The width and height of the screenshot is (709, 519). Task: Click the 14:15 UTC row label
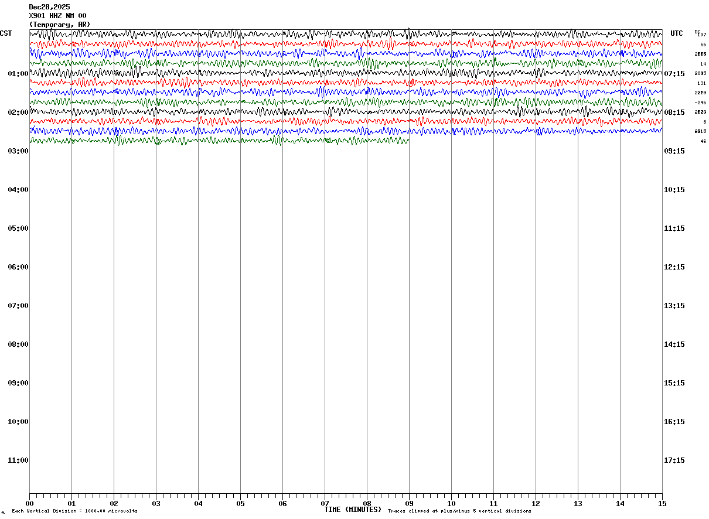click(x=674, y=344)
